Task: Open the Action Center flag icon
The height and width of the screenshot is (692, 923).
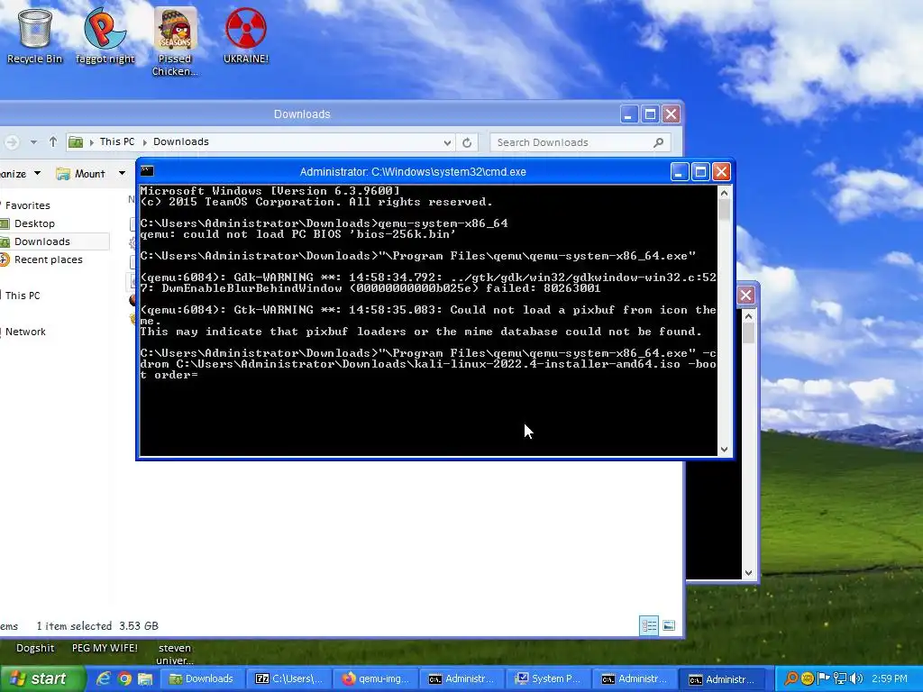Action: pos(824,678)
